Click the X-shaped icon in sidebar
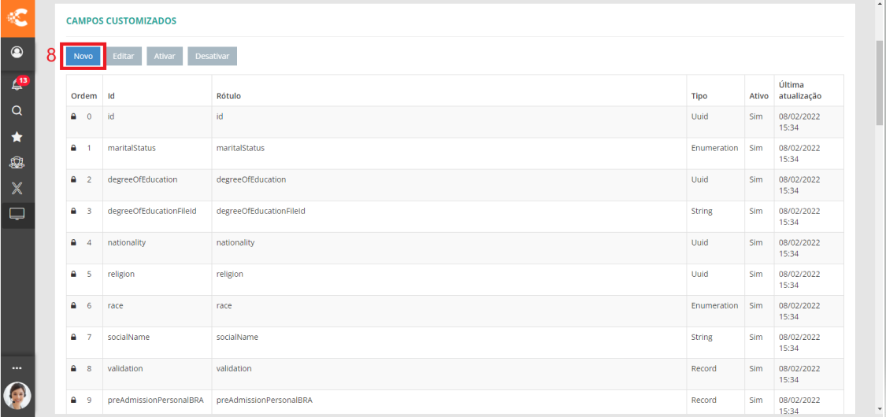The width and height of the screenshot is (886, 417). pyautogui.click(x=17, y=188)
